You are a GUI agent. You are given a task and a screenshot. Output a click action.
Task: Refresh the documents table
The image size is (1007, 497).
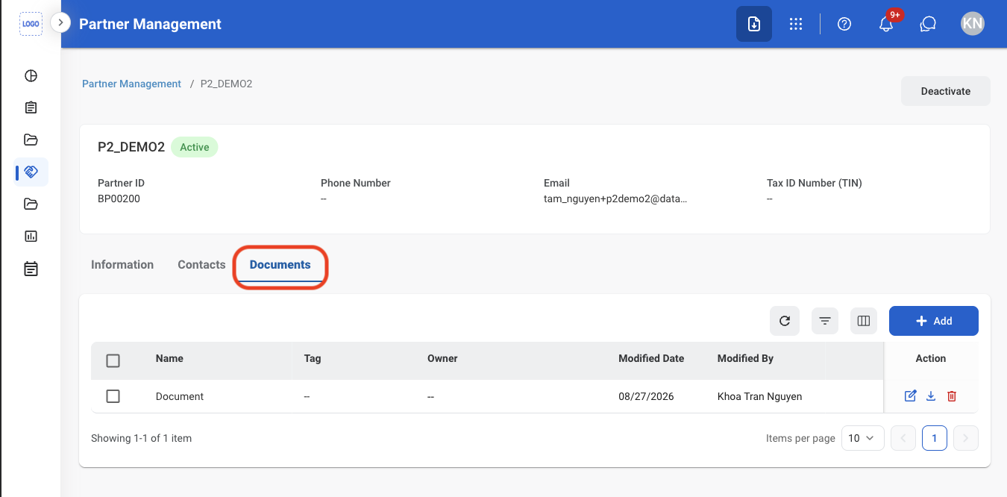point(785,321)
